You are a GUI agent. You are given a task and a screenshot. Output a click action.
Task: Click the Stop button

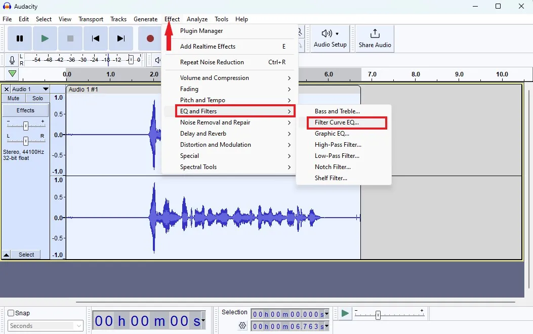pos(70,38)
